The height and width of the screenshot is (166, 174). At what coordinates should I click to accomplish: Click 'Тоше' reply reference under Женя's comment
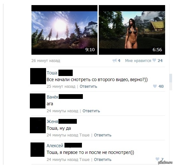(84, 135)
